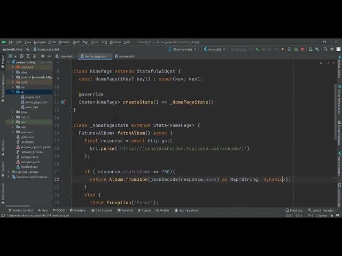Click the Project panel horizontal scrollbar
Viewport: 342px width, 256px height.
coord(18,206)
